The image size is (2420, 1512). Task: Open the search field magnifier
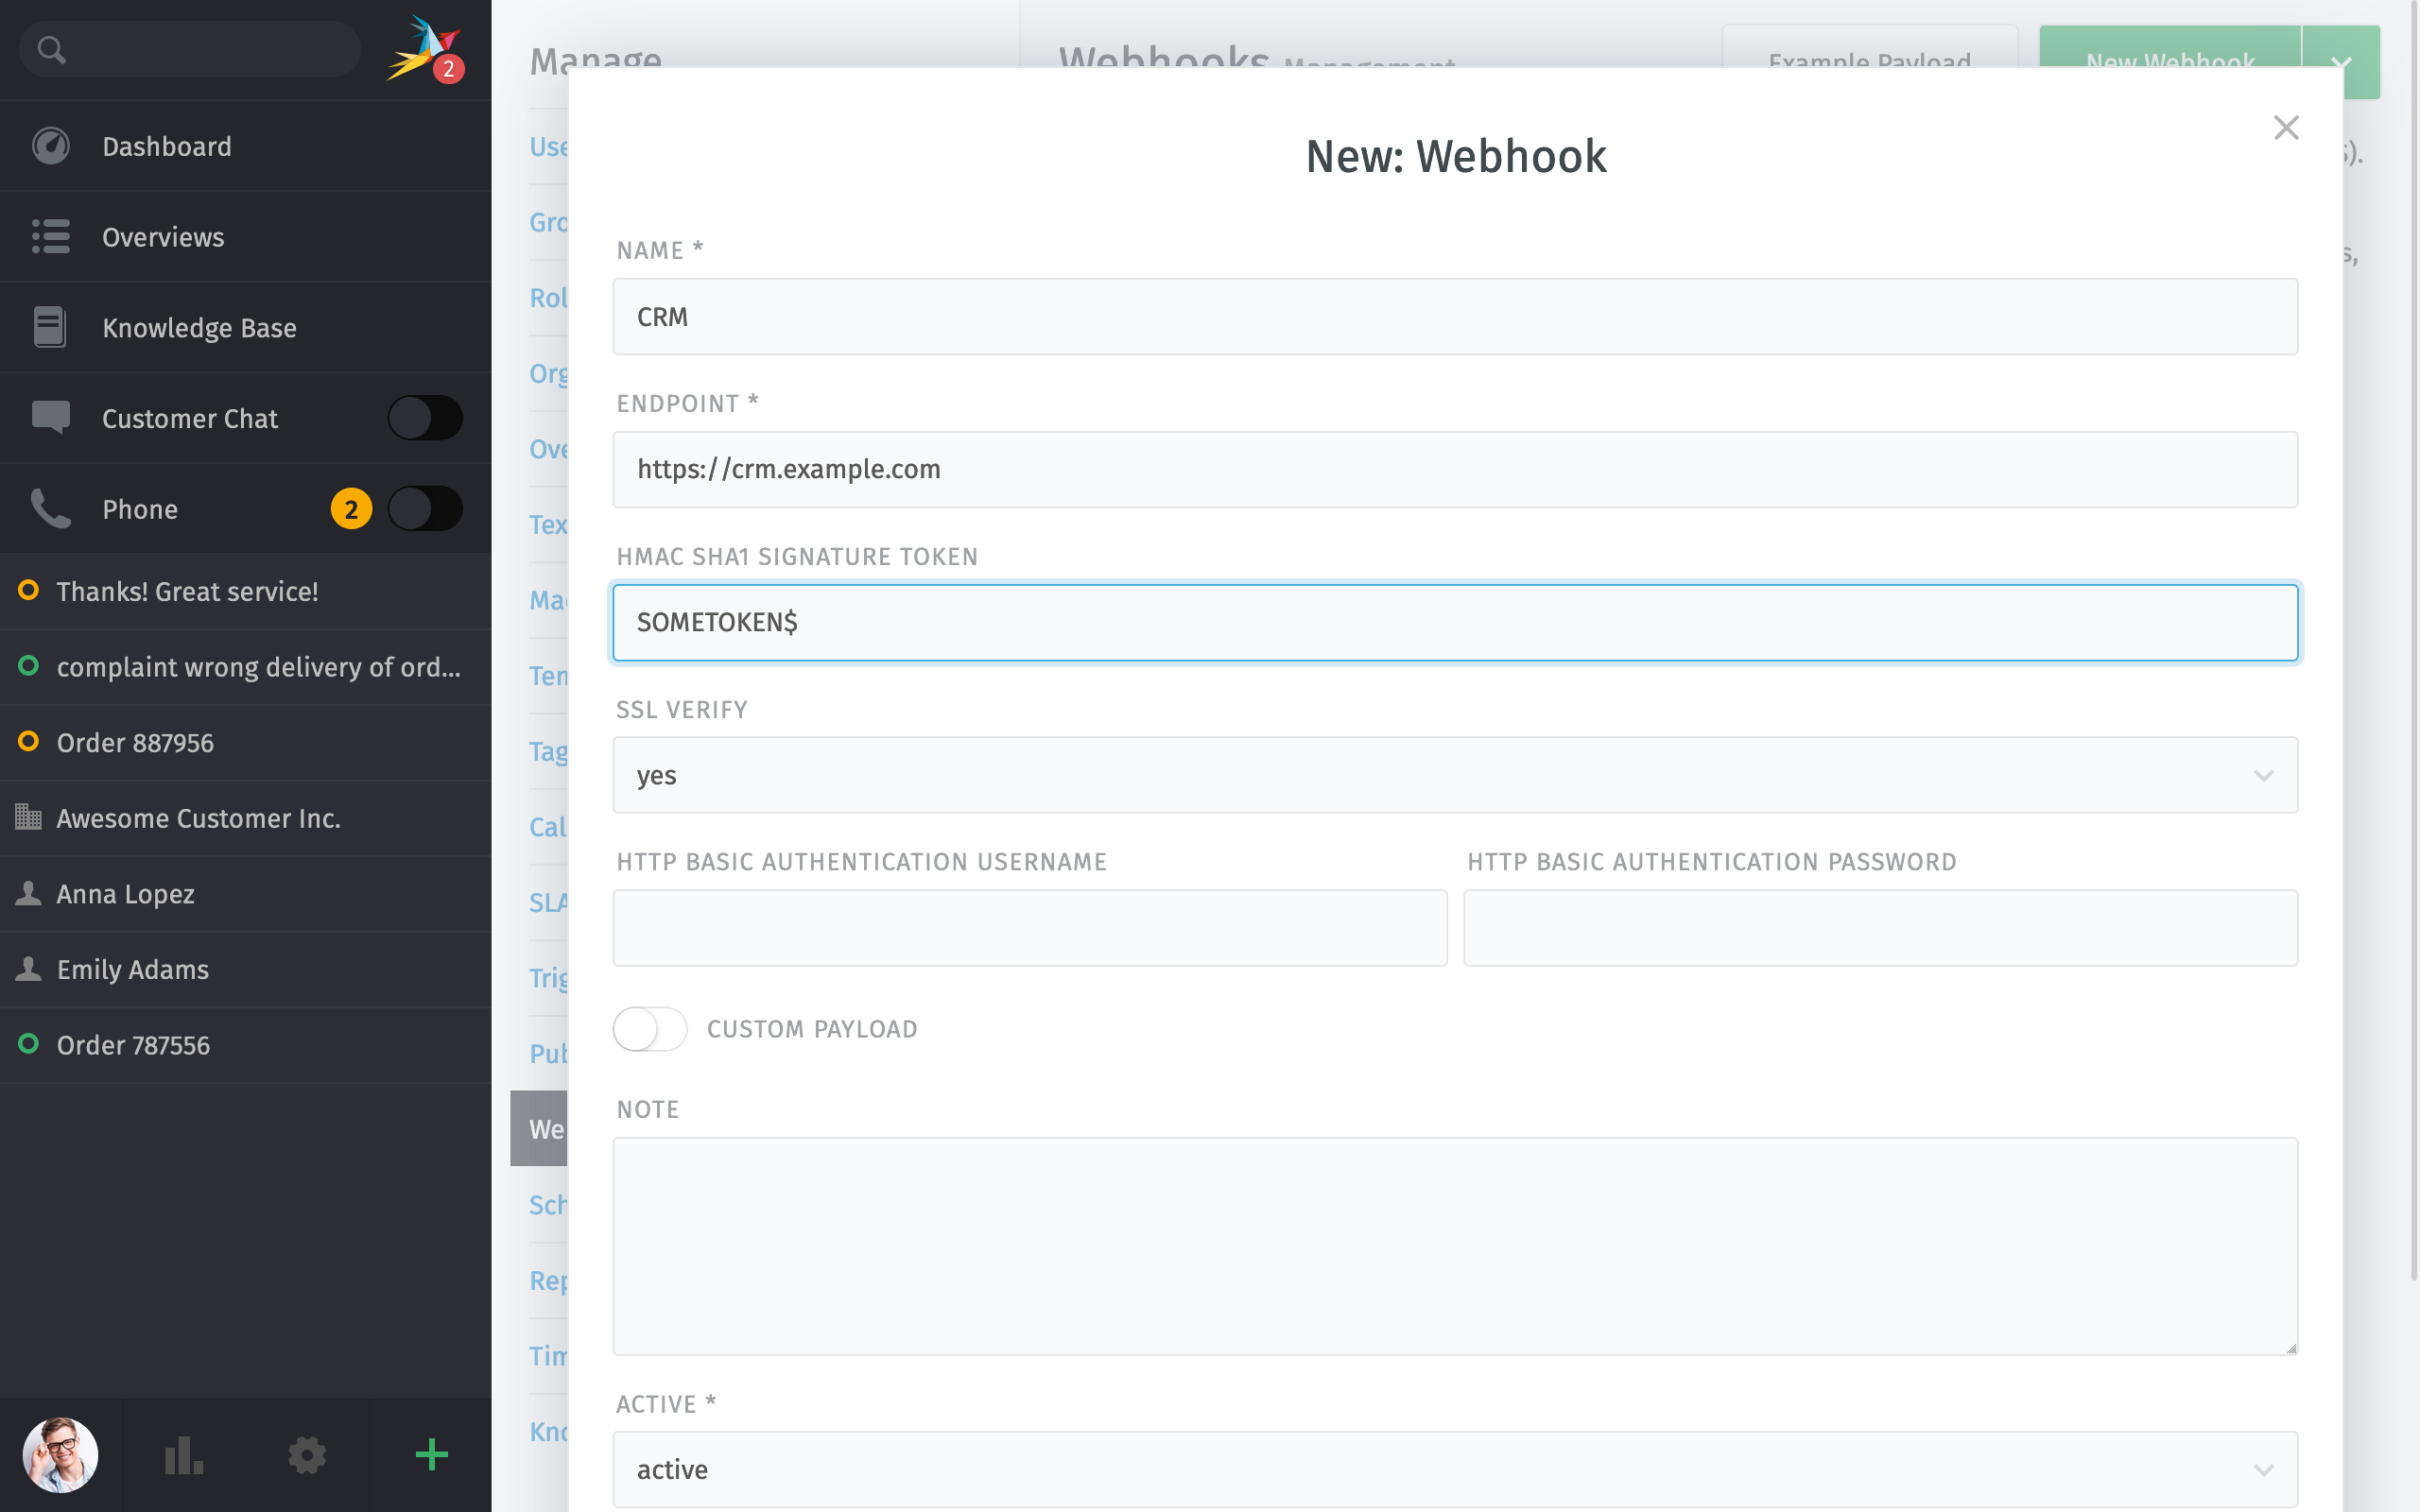click(x=53, y=48)
